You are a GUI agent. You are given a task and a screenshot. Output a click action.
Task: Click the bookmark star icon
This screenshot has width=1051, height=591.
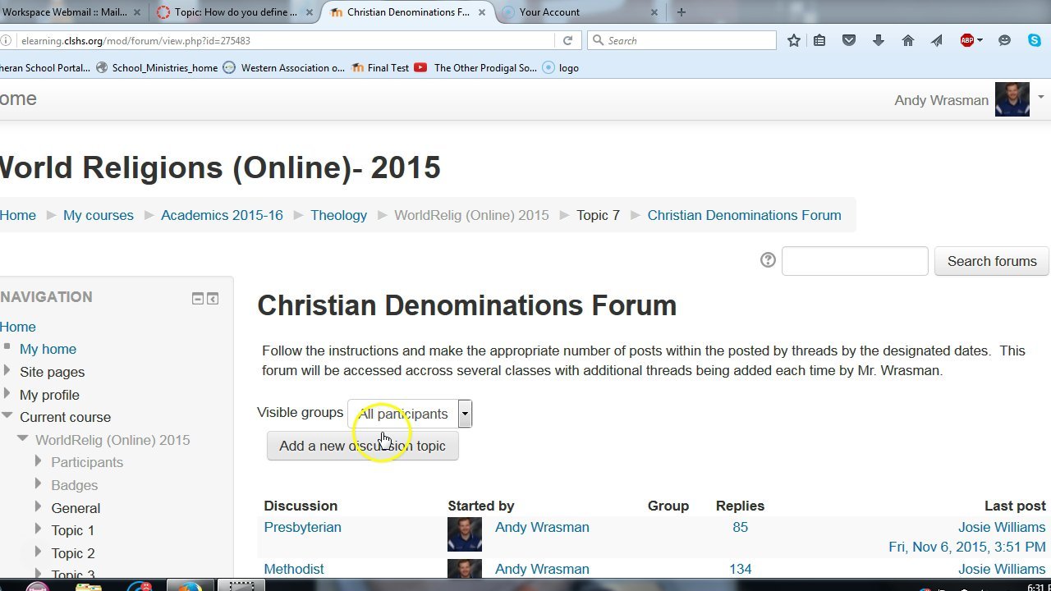click(x=793, y=40)
